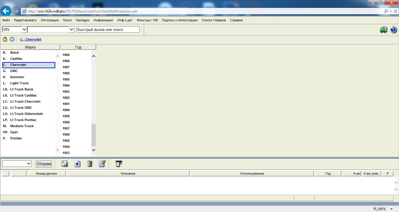Edit list notes with the pencil icon
The width and height of the screenshot is (399, 212).
(x=102, y=164)
